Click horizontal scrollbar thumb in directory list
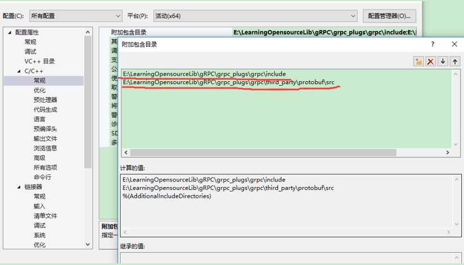Image resolution: width=464 pixels, height=265 pixels. [263, 152]
